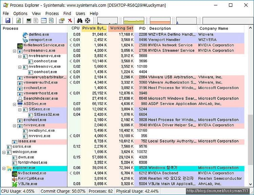Viewport: 254px width, 195px height.
Task: Click 'Processes: 82' in status bar
Action: [x=101, y=191]
